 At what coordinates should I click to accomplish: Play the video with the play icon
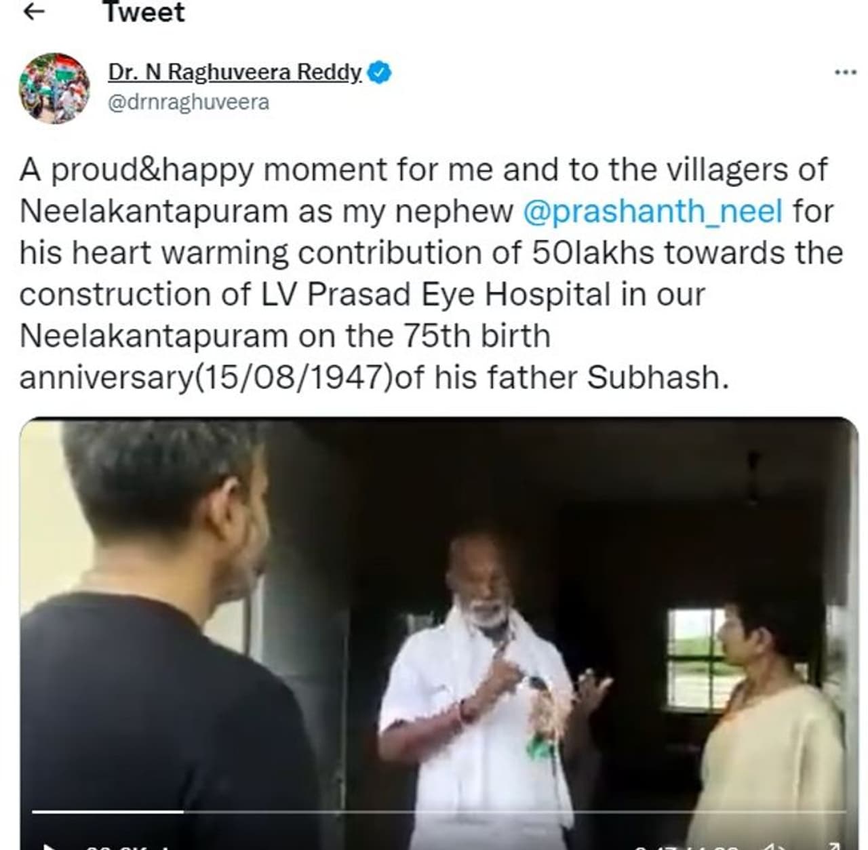[49, 845]
